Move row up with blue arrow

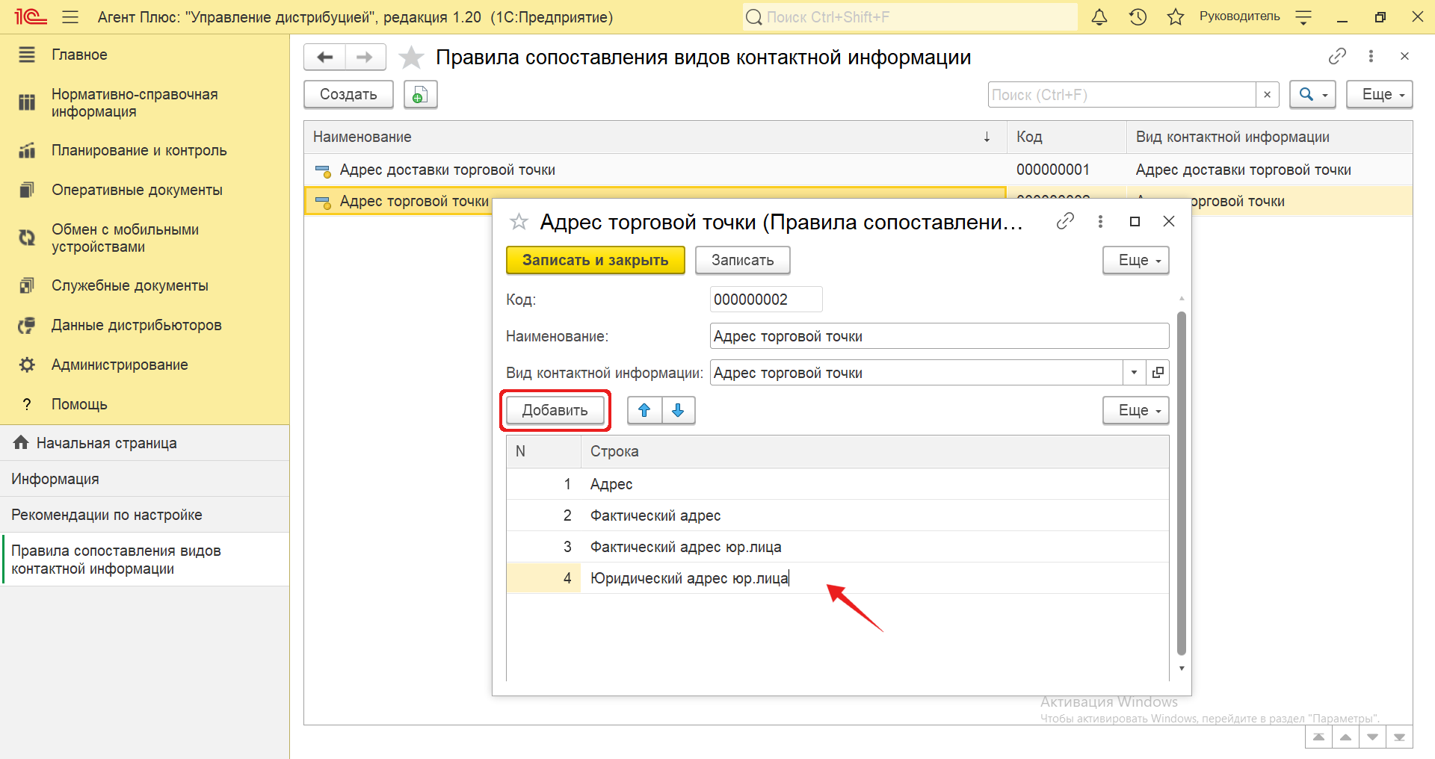click(x=644, y=410)
